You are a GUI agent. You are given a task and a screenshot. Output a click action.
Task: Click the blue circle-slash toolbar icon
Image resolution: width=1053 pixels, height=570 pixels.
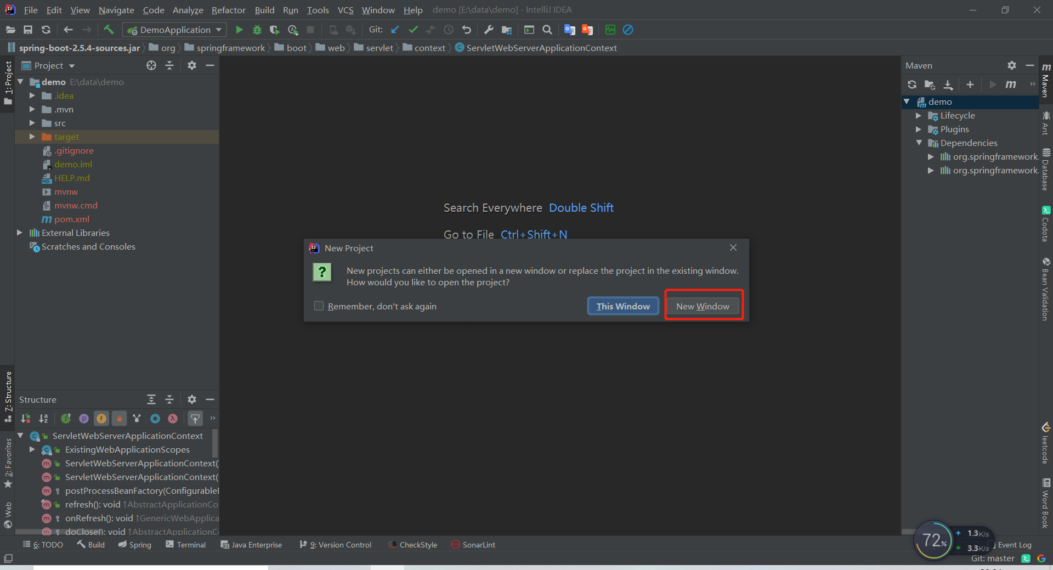pos(628,30)
